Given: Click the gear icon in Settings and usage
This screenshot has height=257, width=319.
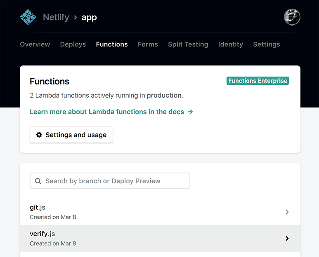Looking at the screenshot, I should point(39,135).
